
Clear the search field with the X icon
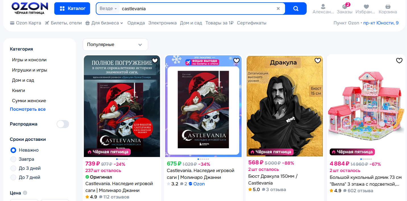(278, 9)
